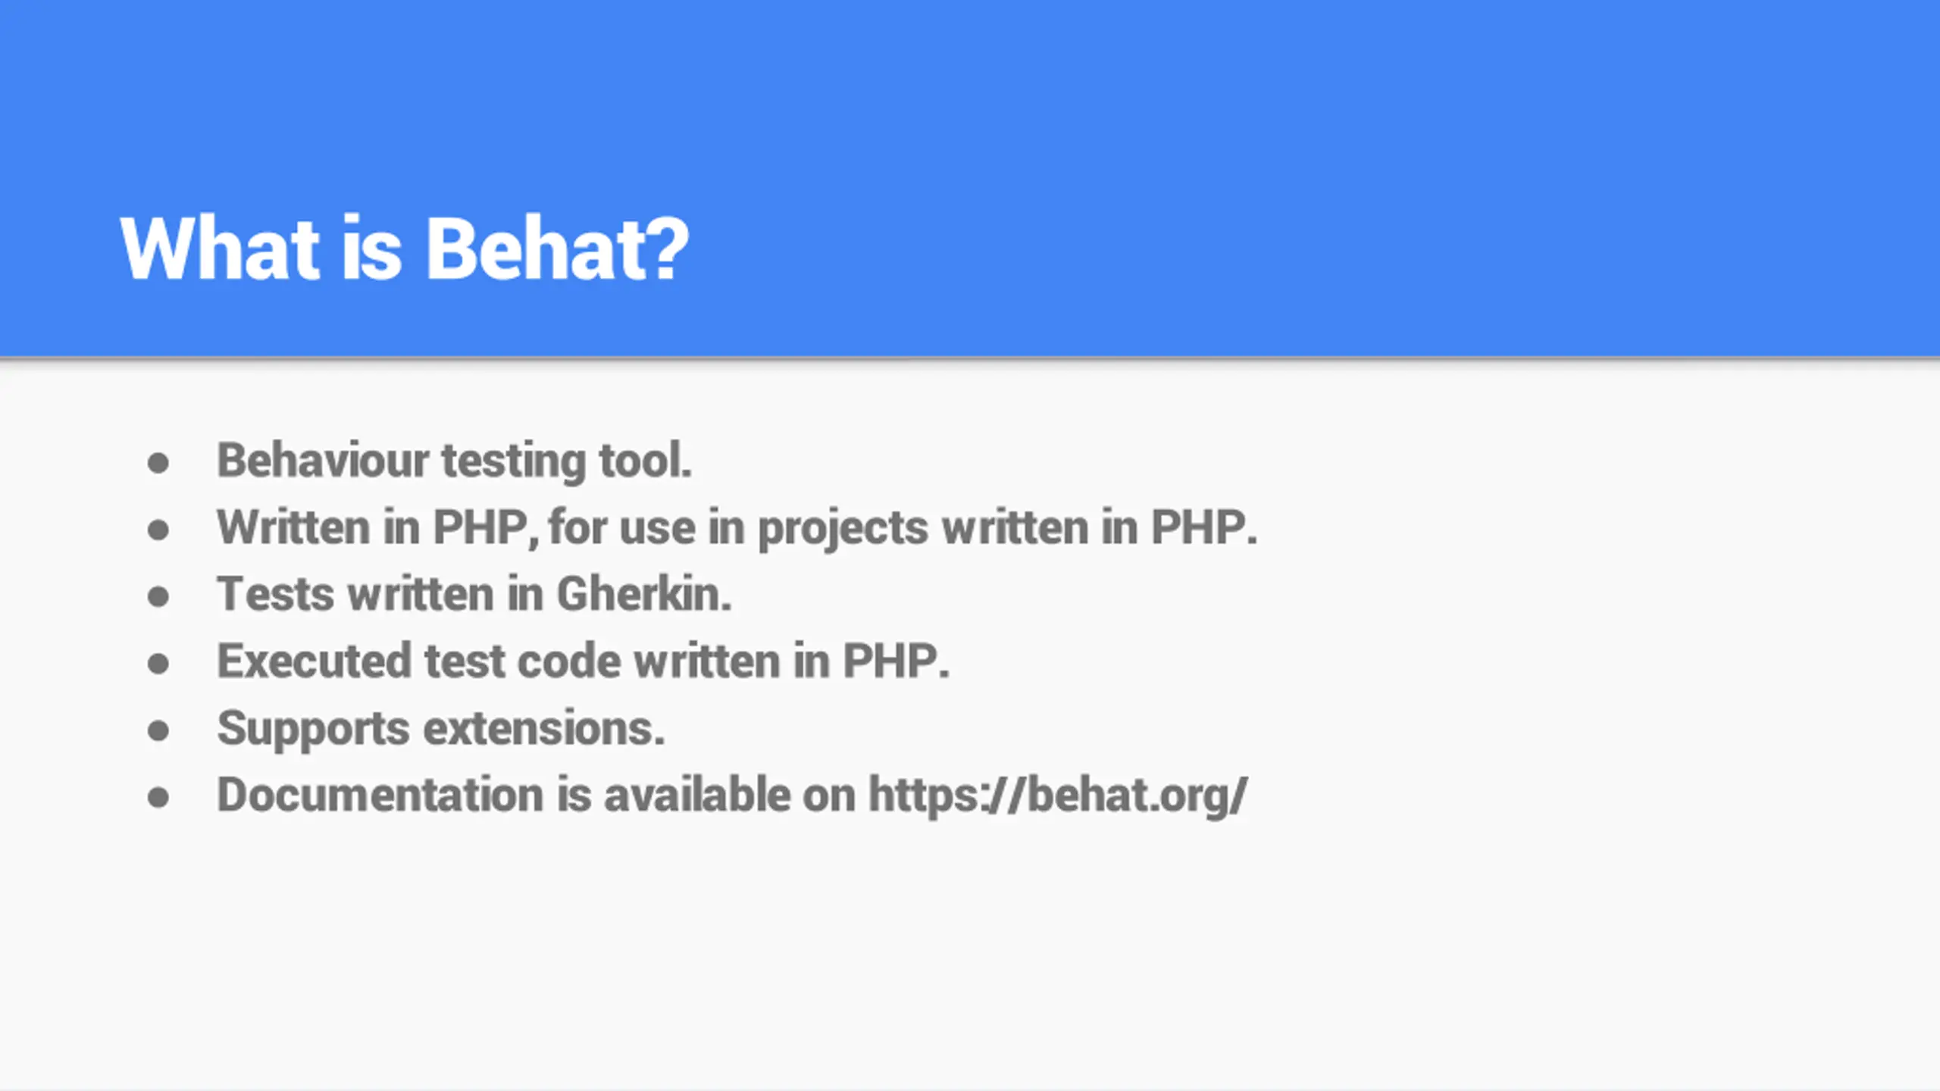1940x1091 pixels.
Task: Select the bullet dot before 'Supports extensions'
Action: [158, 730]
